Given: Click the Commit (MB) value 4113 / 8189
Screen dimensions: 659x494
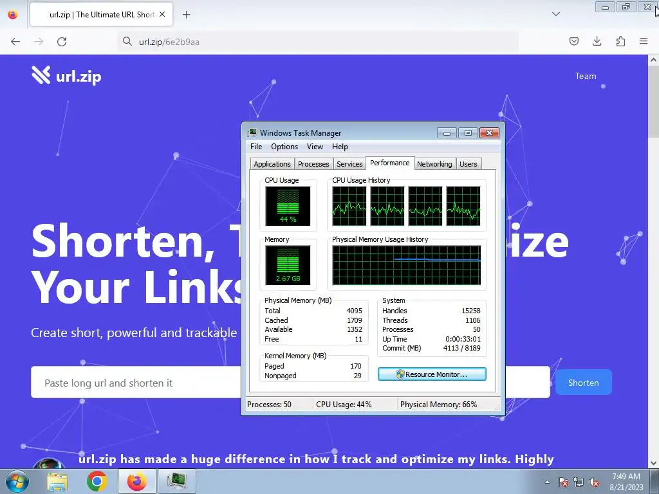Looking at the screenshot, I should click(461, 348).
